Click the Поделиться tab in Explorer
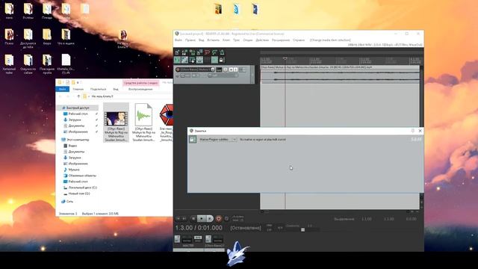The image size is (478, 269). pos(98,89)
